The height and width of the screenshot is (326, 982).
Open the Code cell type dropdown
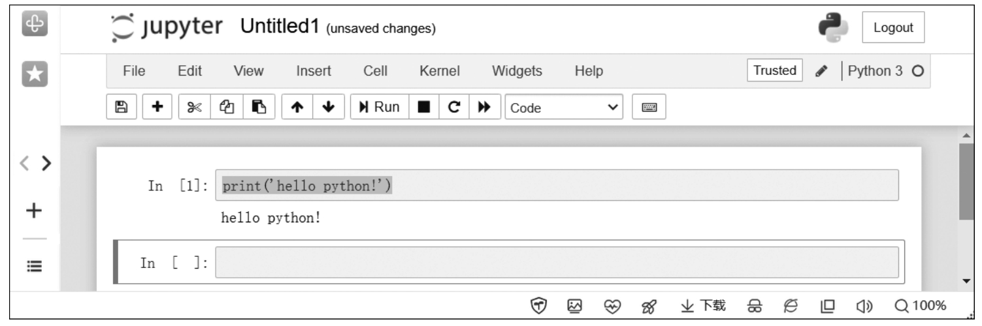[x=564, y=108]
